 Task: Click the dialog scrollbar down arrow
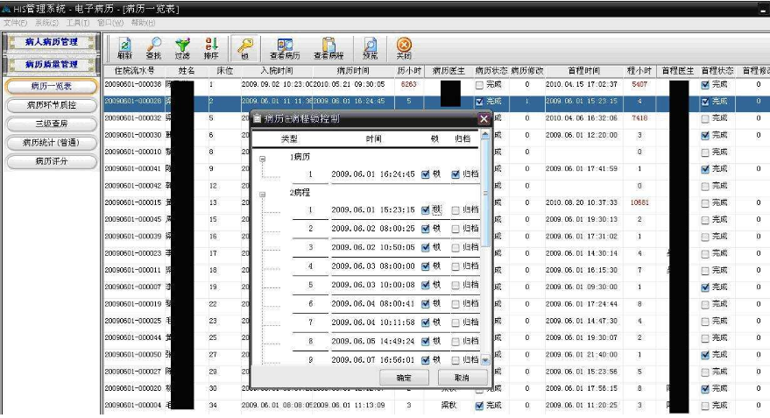point(485,360)
